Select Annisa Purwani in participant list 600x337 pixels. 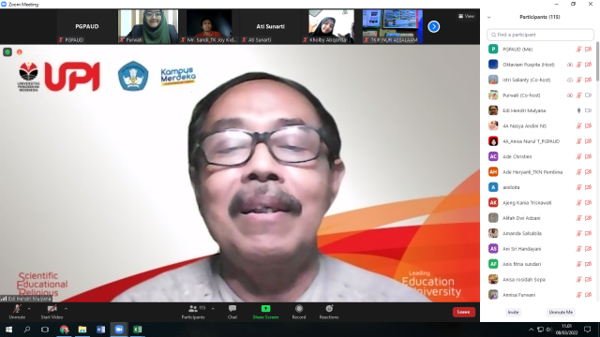point(539,295)
